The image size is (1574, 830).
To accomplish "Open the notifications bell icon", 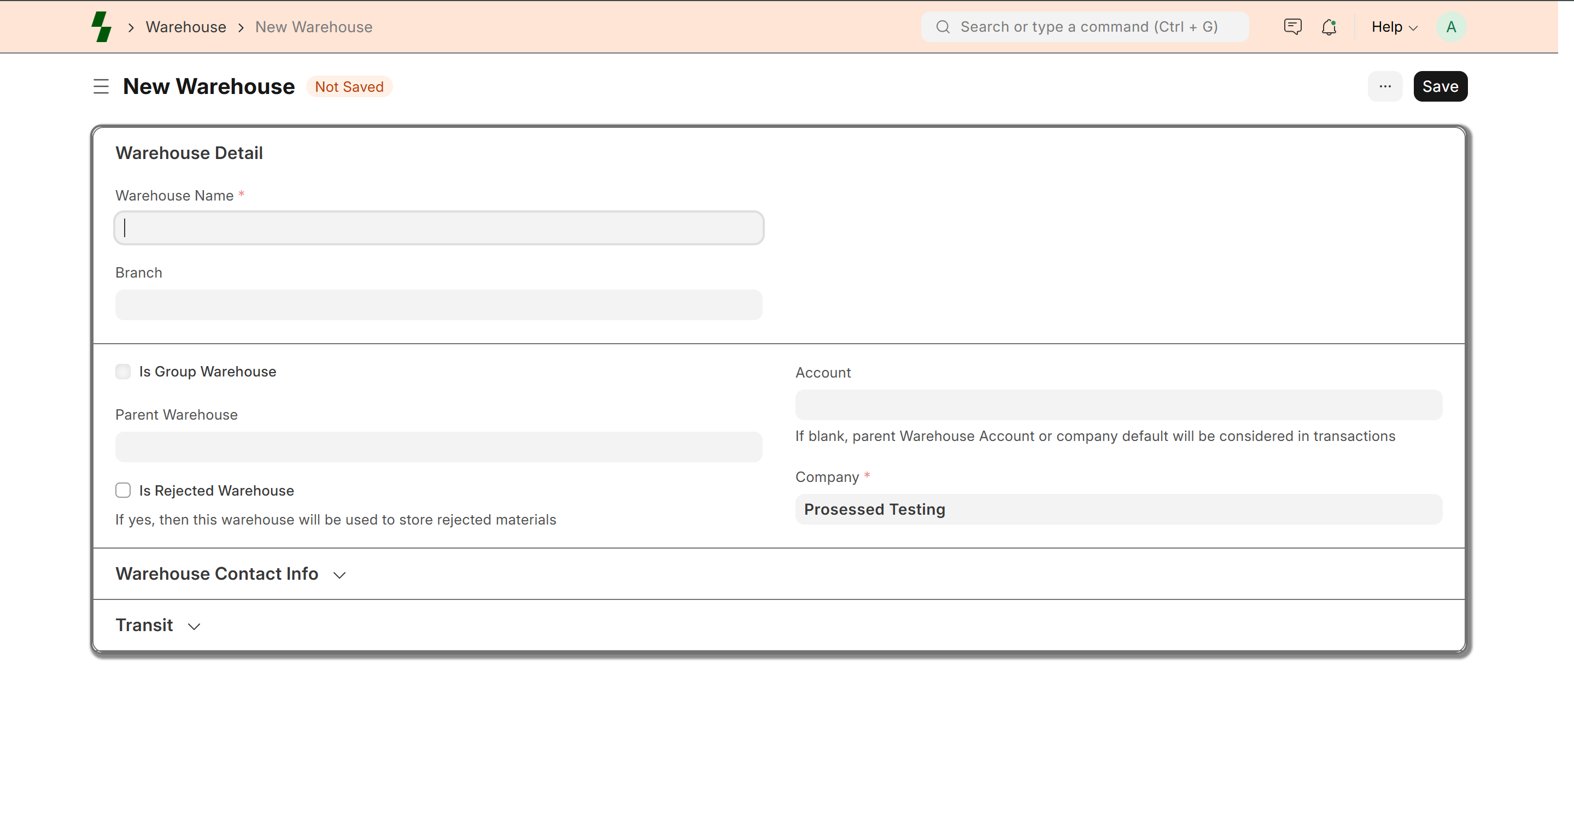I will coord(1329,27).
